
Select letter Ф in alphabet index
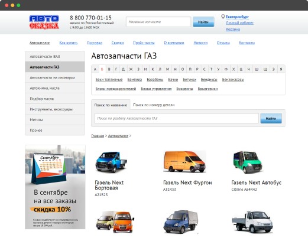tap(226, 69)
